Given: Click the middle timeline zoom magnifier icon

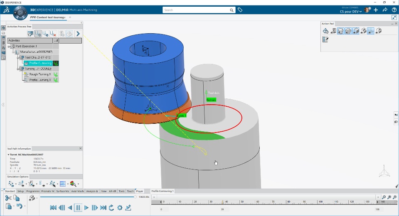Looking at the screenshot, I should click(x=389, y=197).
